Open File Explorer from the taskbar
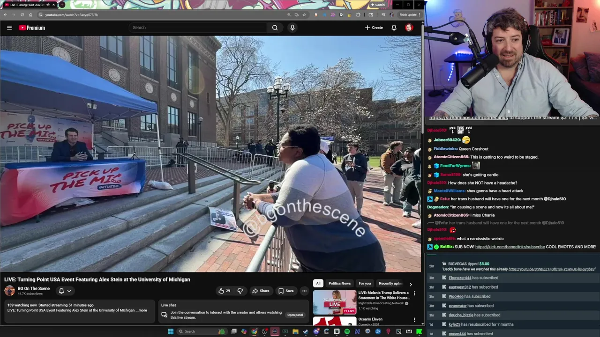The height and width of the screenshot is (337, 600). pyautogui.click(x=295, y=331)
